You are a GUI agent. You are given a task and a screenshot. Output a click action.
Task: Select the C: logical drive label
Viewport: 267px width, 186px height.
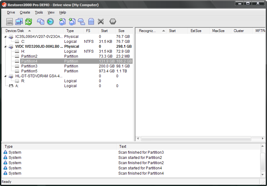[23, 42]
